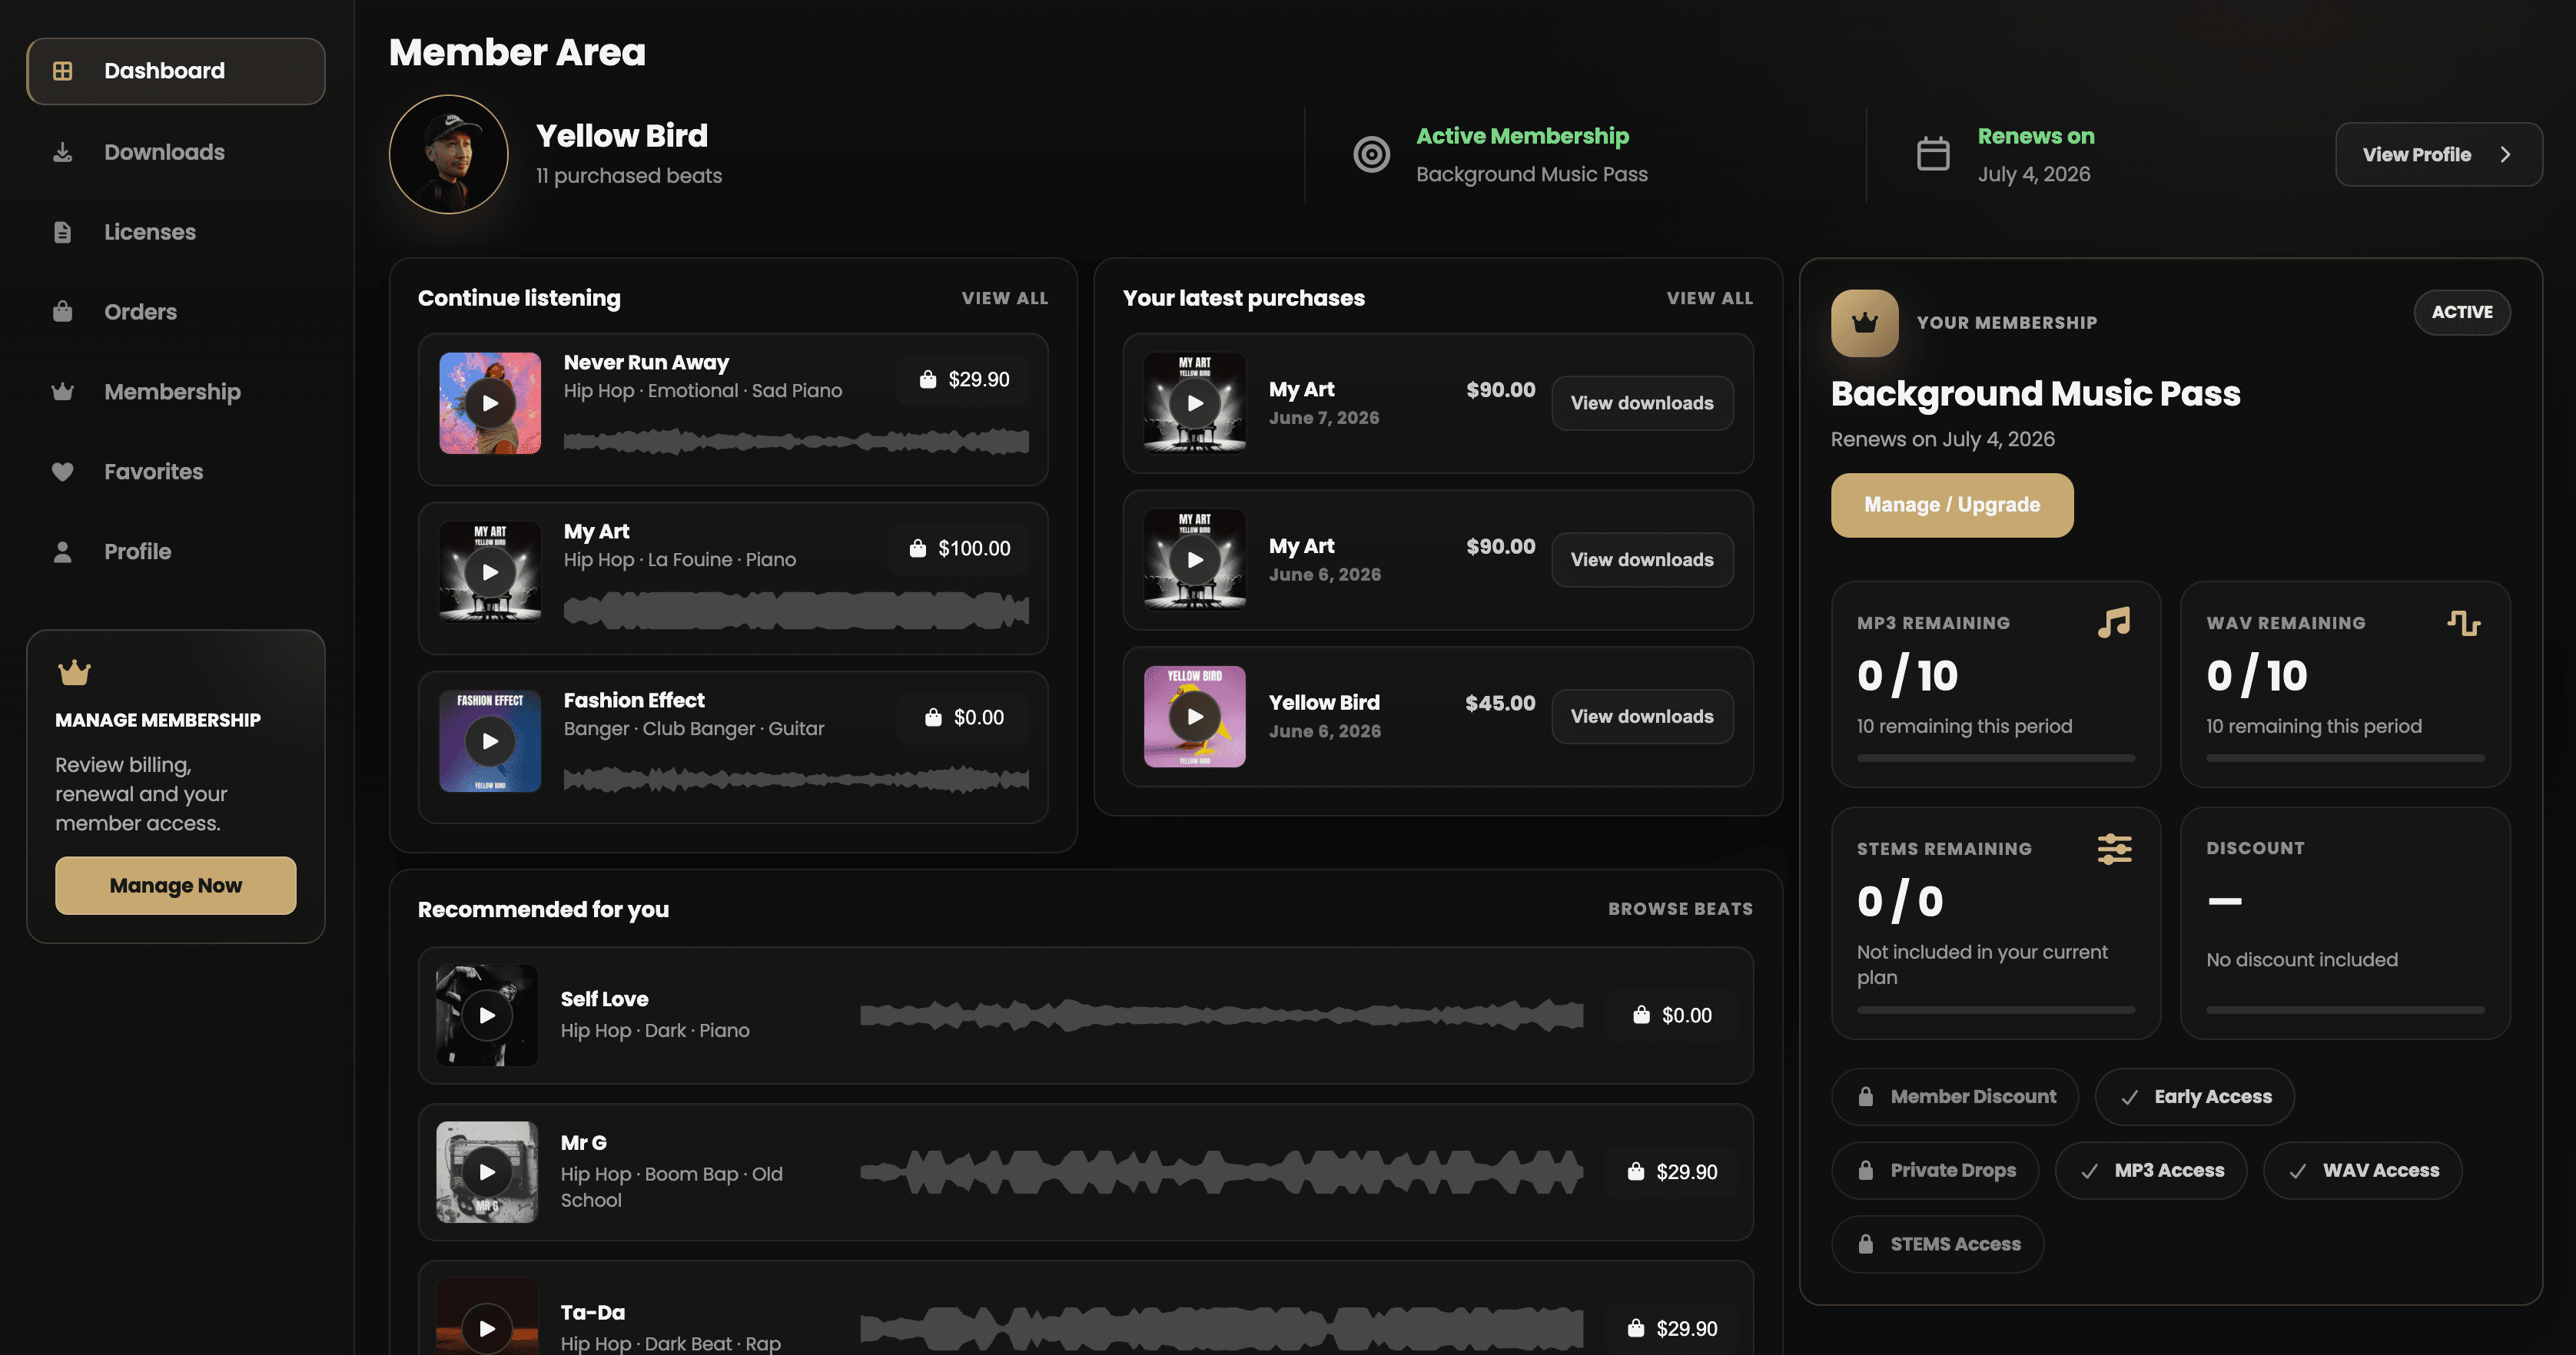
Task: Click the MP3 Remaining music note icon
Action: pos(2113,624)
